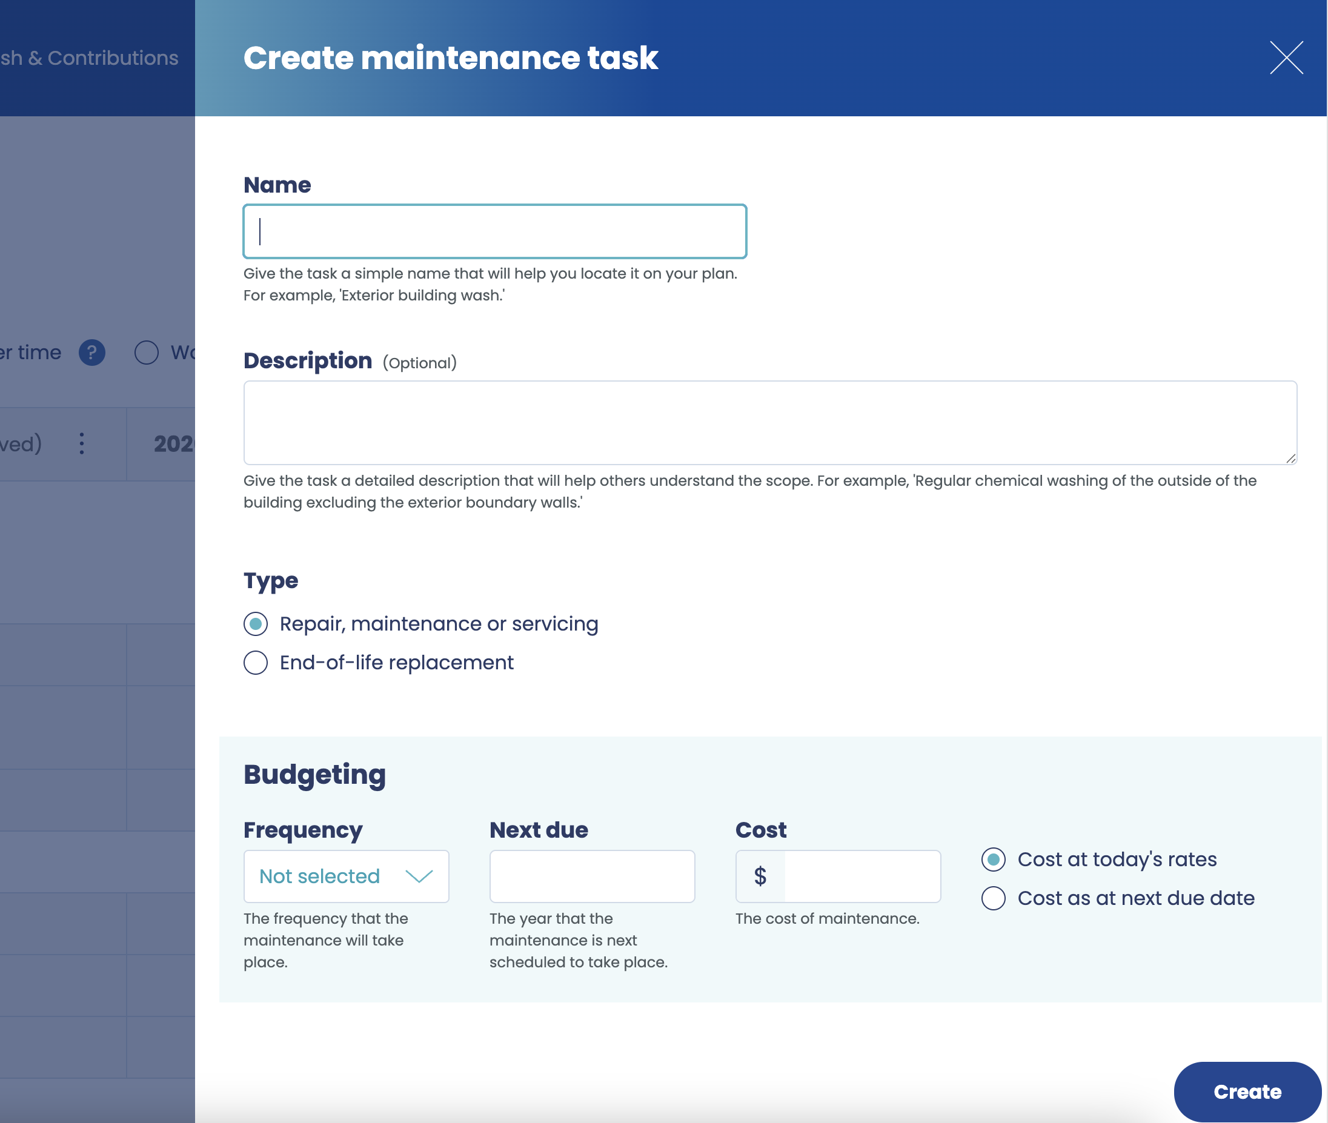Viewport: 1328px width, 1123px height.
Task: Choose Cost at today's rates
Action: coord(993,860)
